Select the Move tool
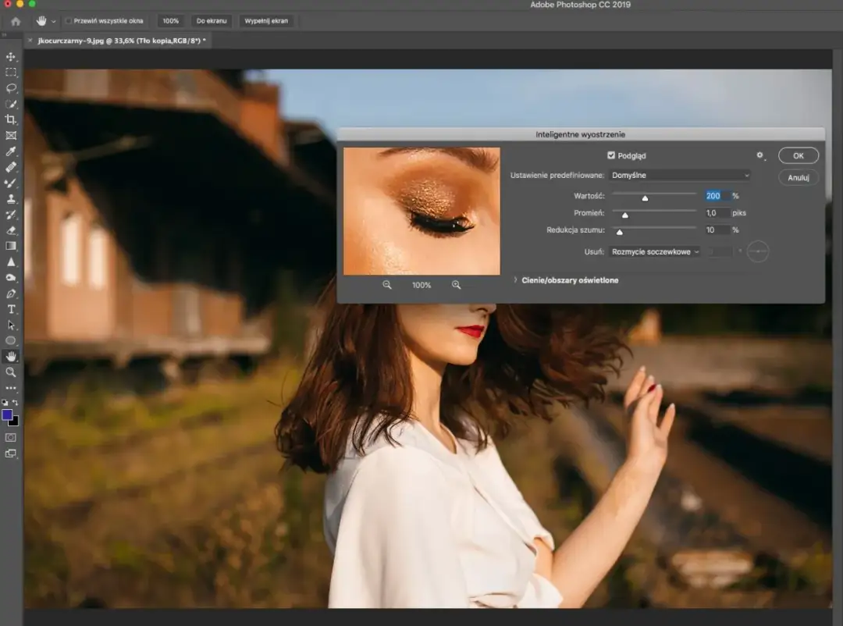 point(11,56)
